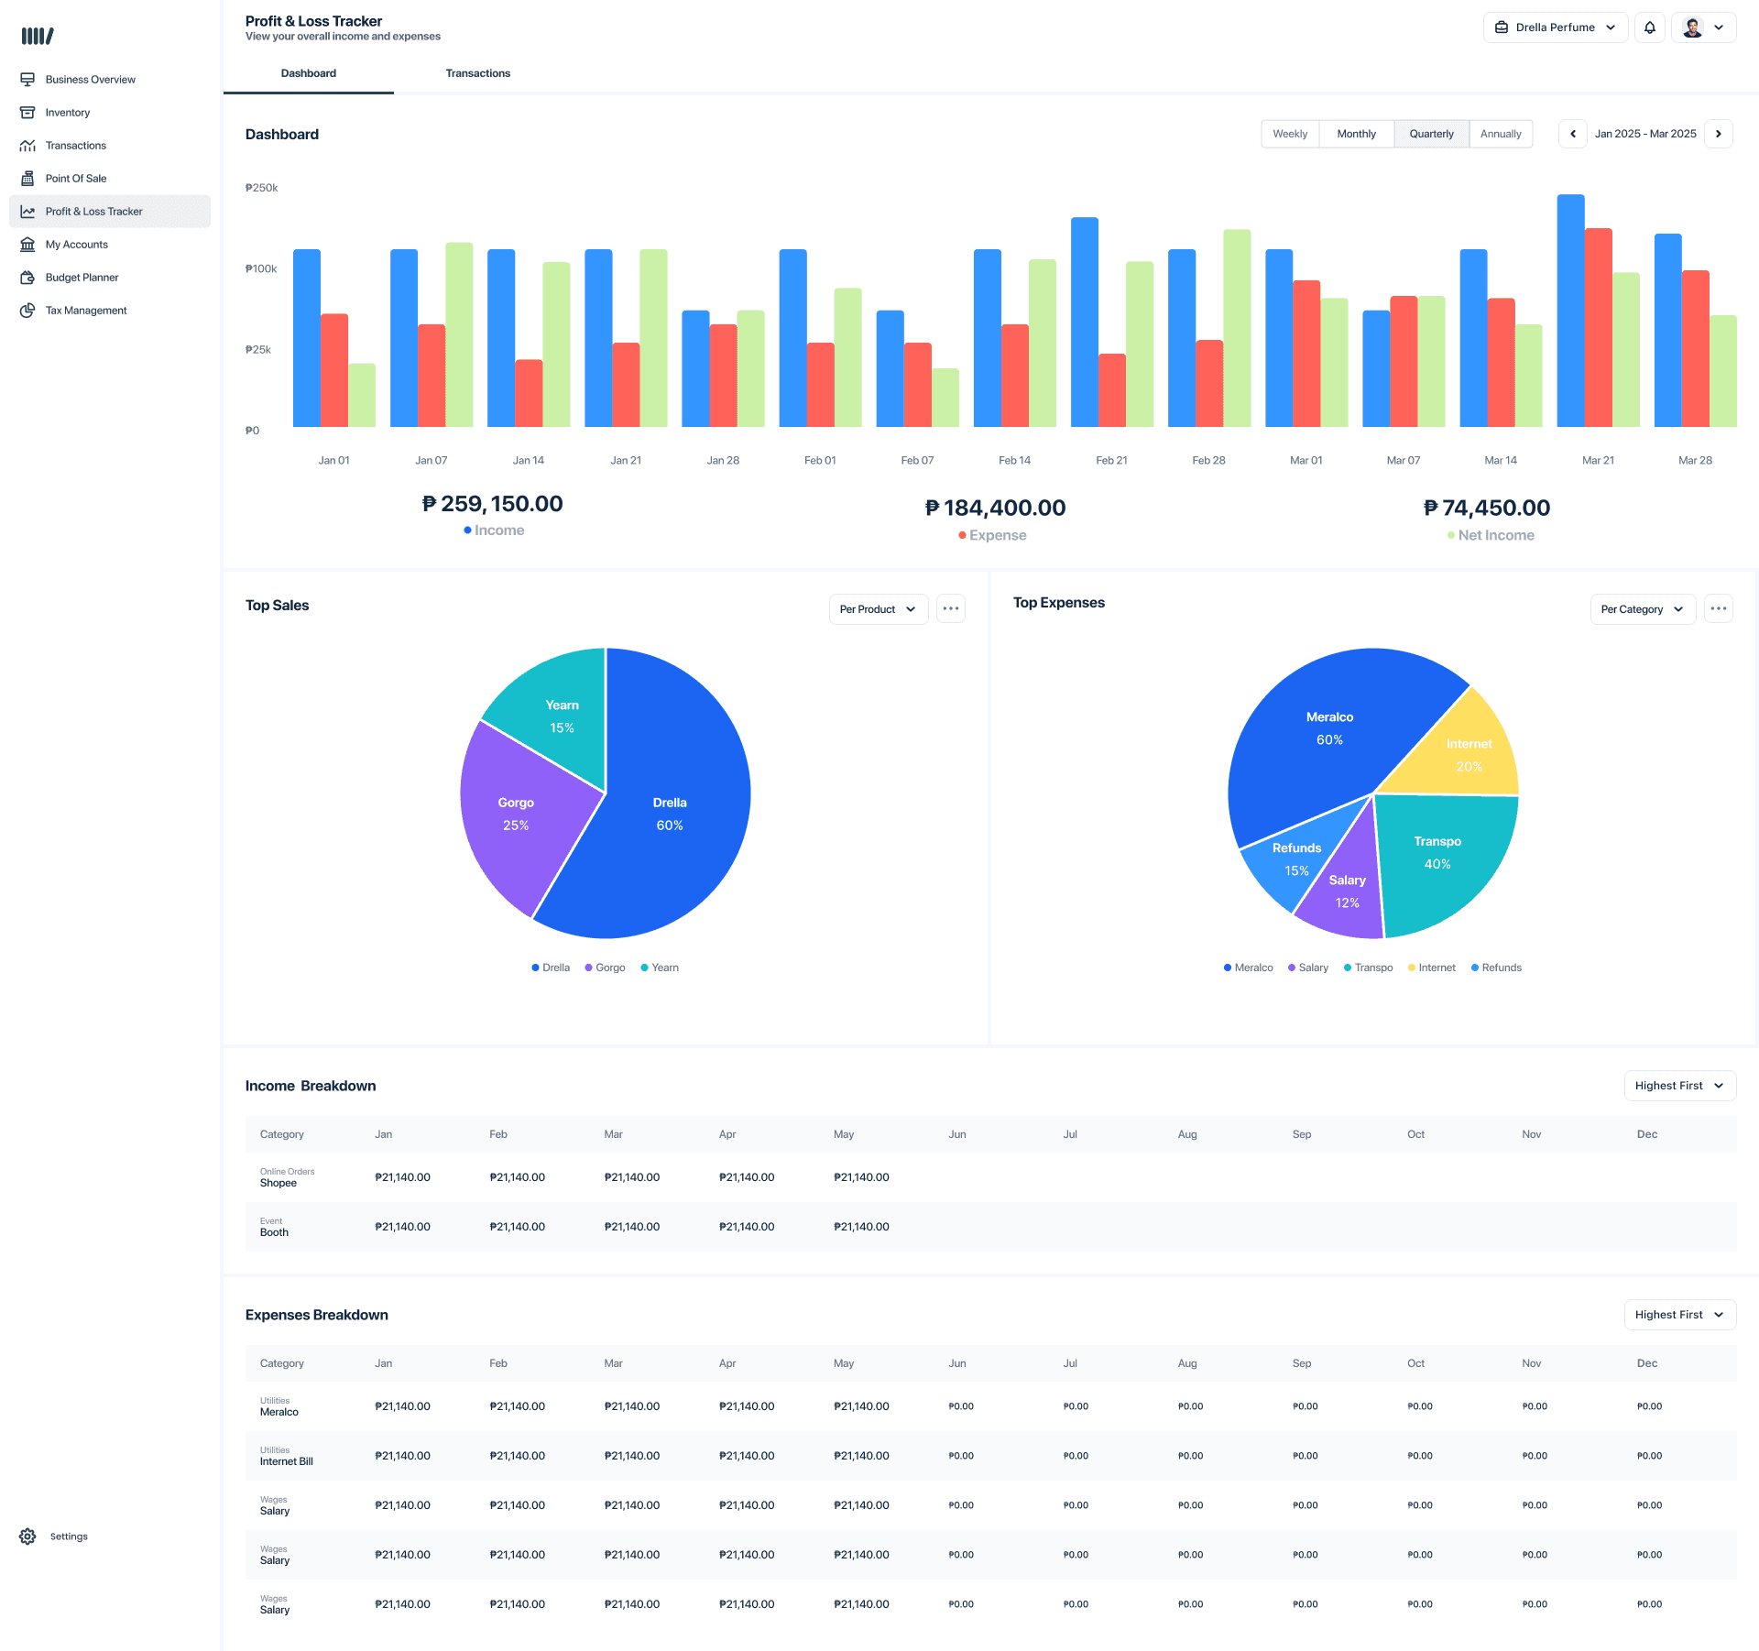Open Budget Planner wallet icon

(27, 278)
